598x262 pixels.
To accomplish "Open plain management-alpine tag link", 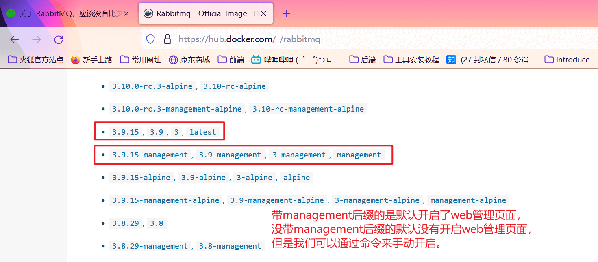I will point(468,200).
